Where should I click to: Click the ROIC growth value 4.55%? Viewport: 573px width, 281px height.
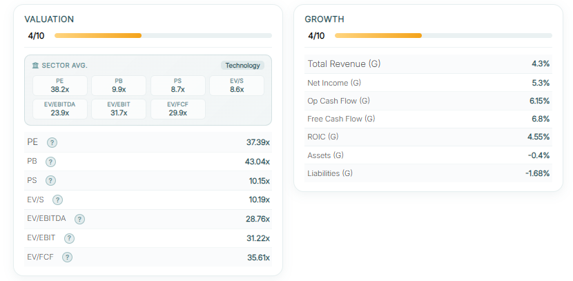point(539,137)
